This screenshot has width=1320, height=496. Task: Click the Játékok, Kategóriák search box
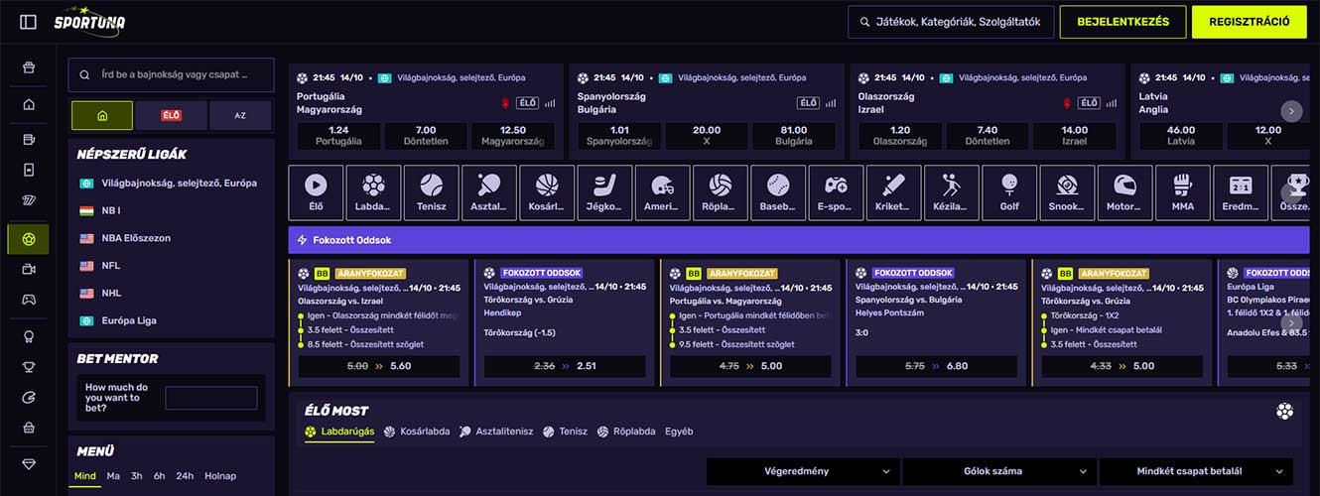(x=950, y=22)
